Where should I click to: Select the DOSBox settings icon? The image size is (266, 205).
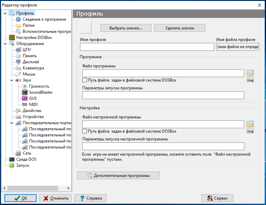12,37
